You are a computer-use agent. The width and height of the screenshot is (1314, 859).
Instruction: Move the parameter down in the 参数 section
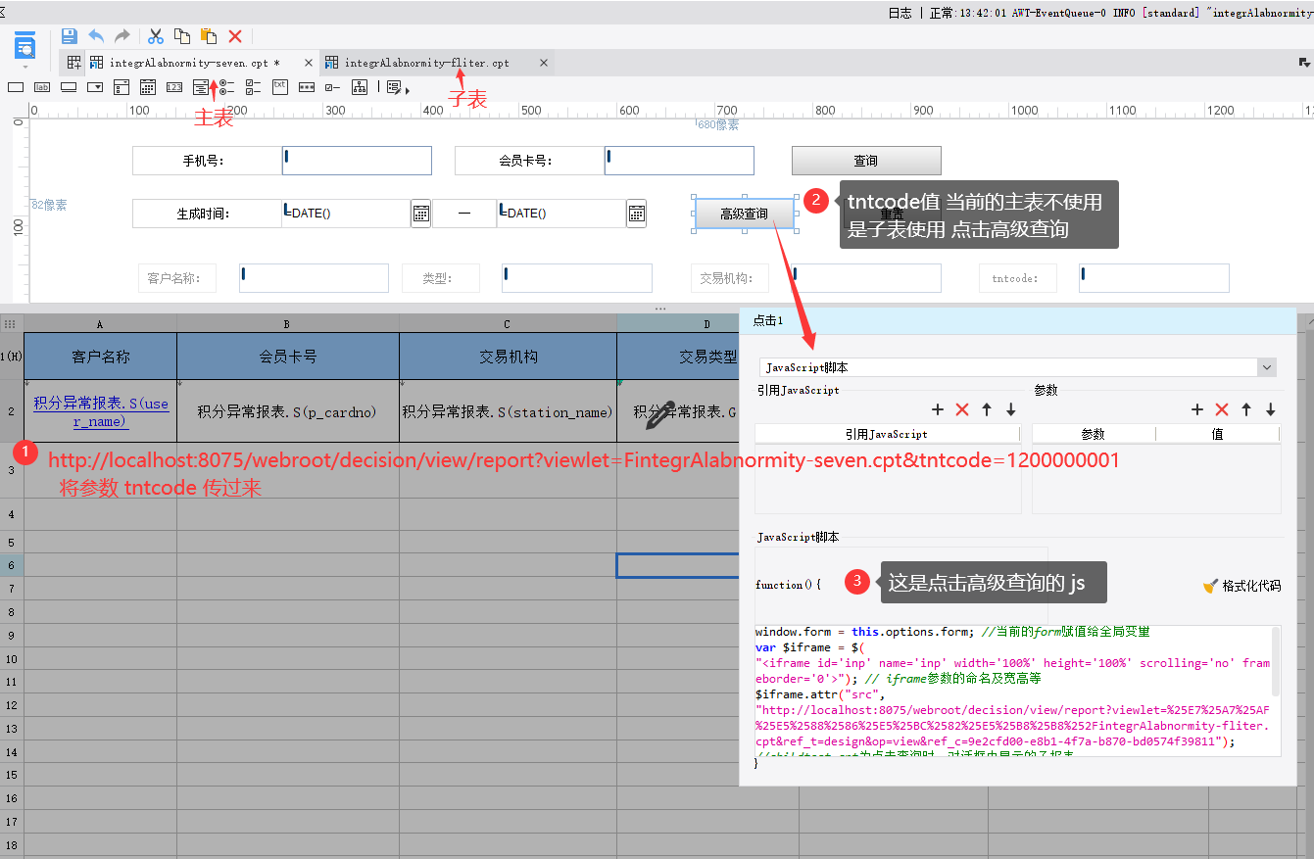click(1271, 409)
